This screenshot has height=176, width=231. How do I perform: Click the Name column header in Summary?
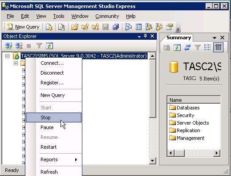pyautogui.click(x=194, y=100)
